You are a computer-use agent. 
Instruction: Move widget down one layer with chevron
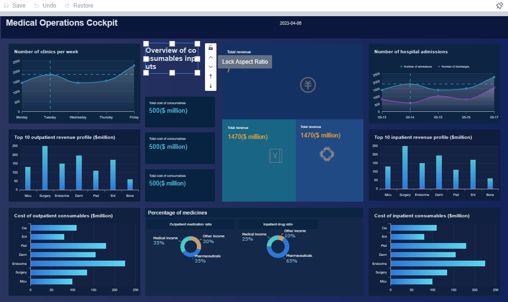tap(211, 67)
